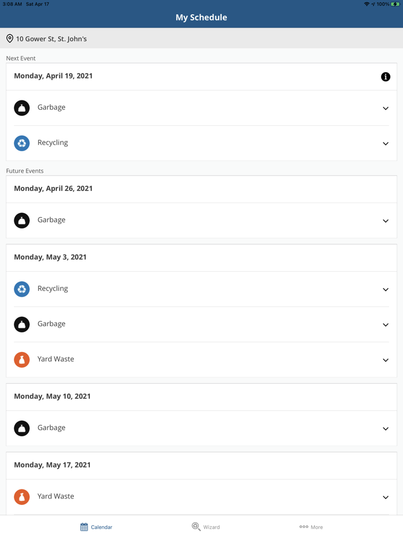Tap the Garbage icon under April 26
This screenshot has height=539, width=403.
(22, 220)
